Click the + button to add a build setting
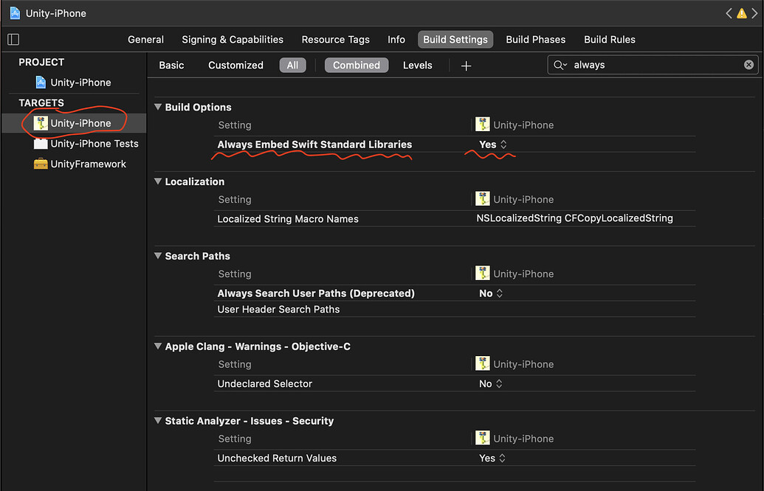764x491 pixels. pos(466,65)
